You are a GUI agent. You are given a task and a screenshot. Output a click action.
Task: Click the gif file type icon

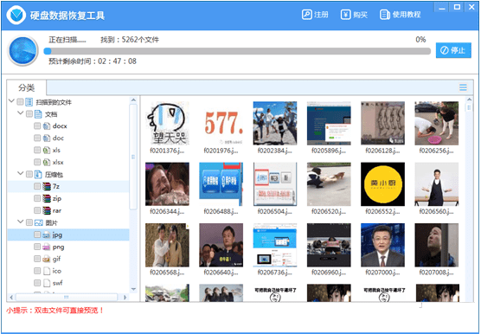(x=47, y=259)
